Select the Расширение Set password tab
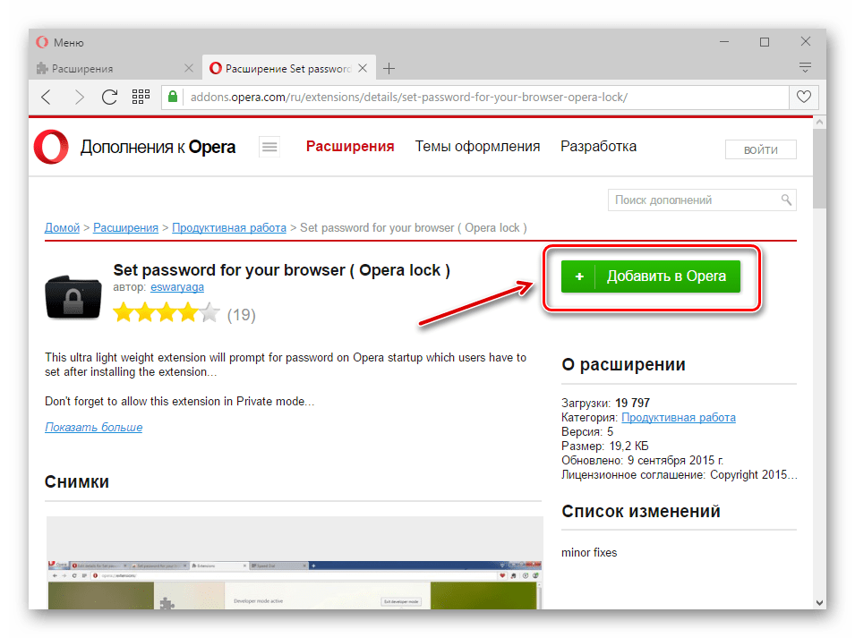Viewport: 855px width, 638px height. pyautogui.click(x=281, y=69)
